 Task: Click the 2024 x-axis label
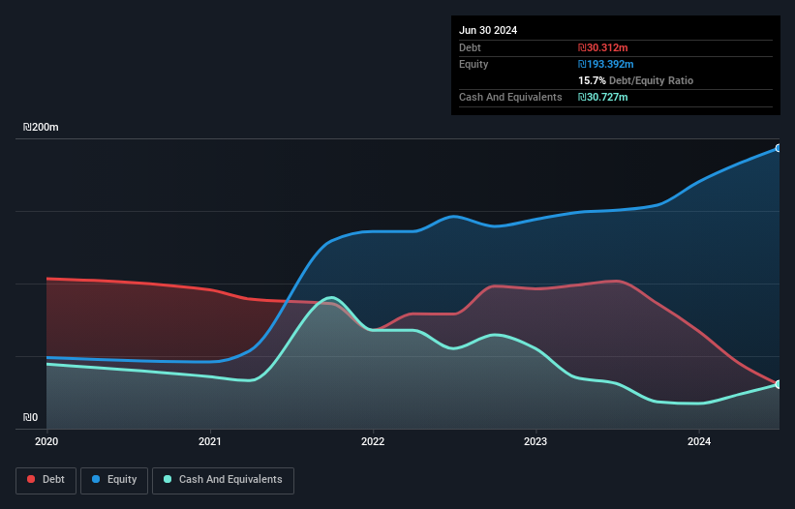pos(699,441)
